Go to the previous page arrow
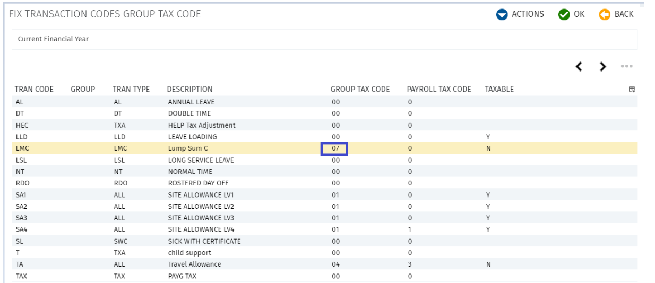 [x=579, y=67]
